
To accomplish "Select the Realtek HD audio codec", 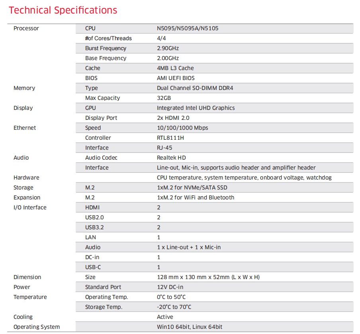I will tap(170, 158).
